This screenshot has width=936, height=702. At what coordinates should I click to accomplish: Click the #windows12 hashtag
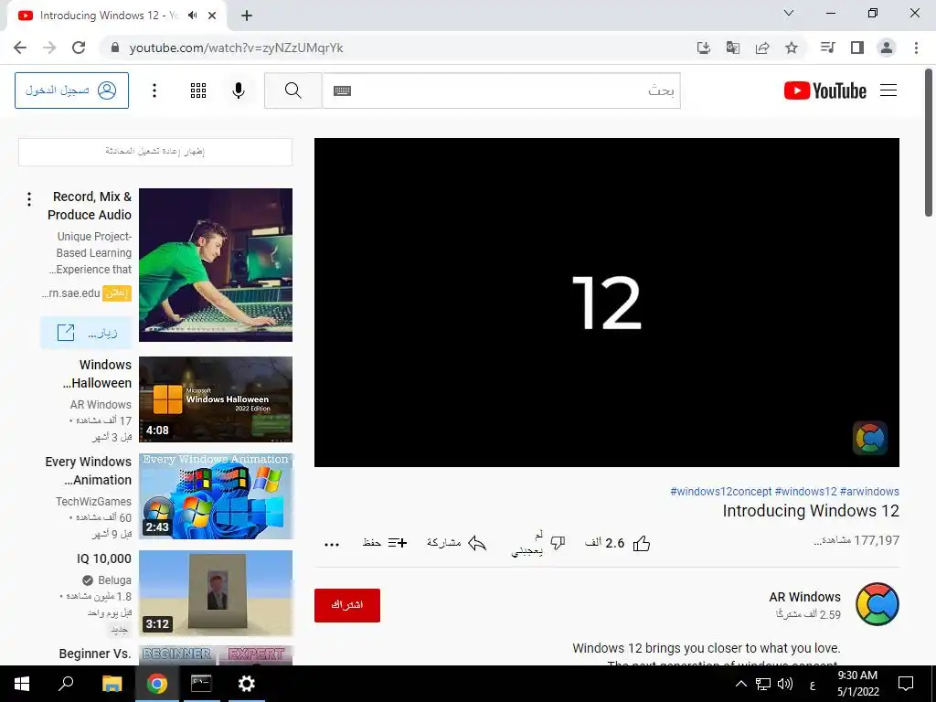tap(806, 491)
